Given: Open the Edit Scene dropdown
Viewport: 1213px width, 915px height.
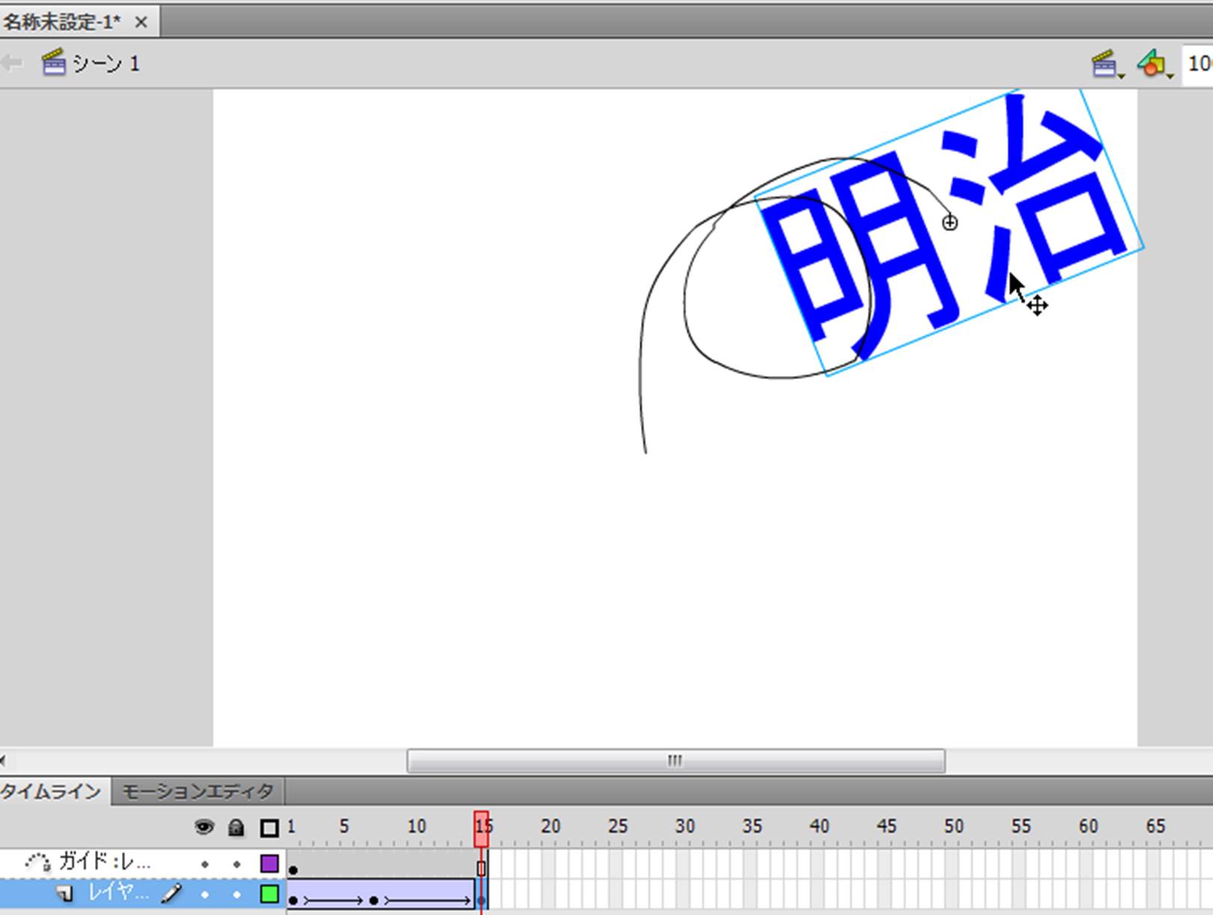Looking at the screenshot, I should pyautogui.click(x=1108, y=65).
